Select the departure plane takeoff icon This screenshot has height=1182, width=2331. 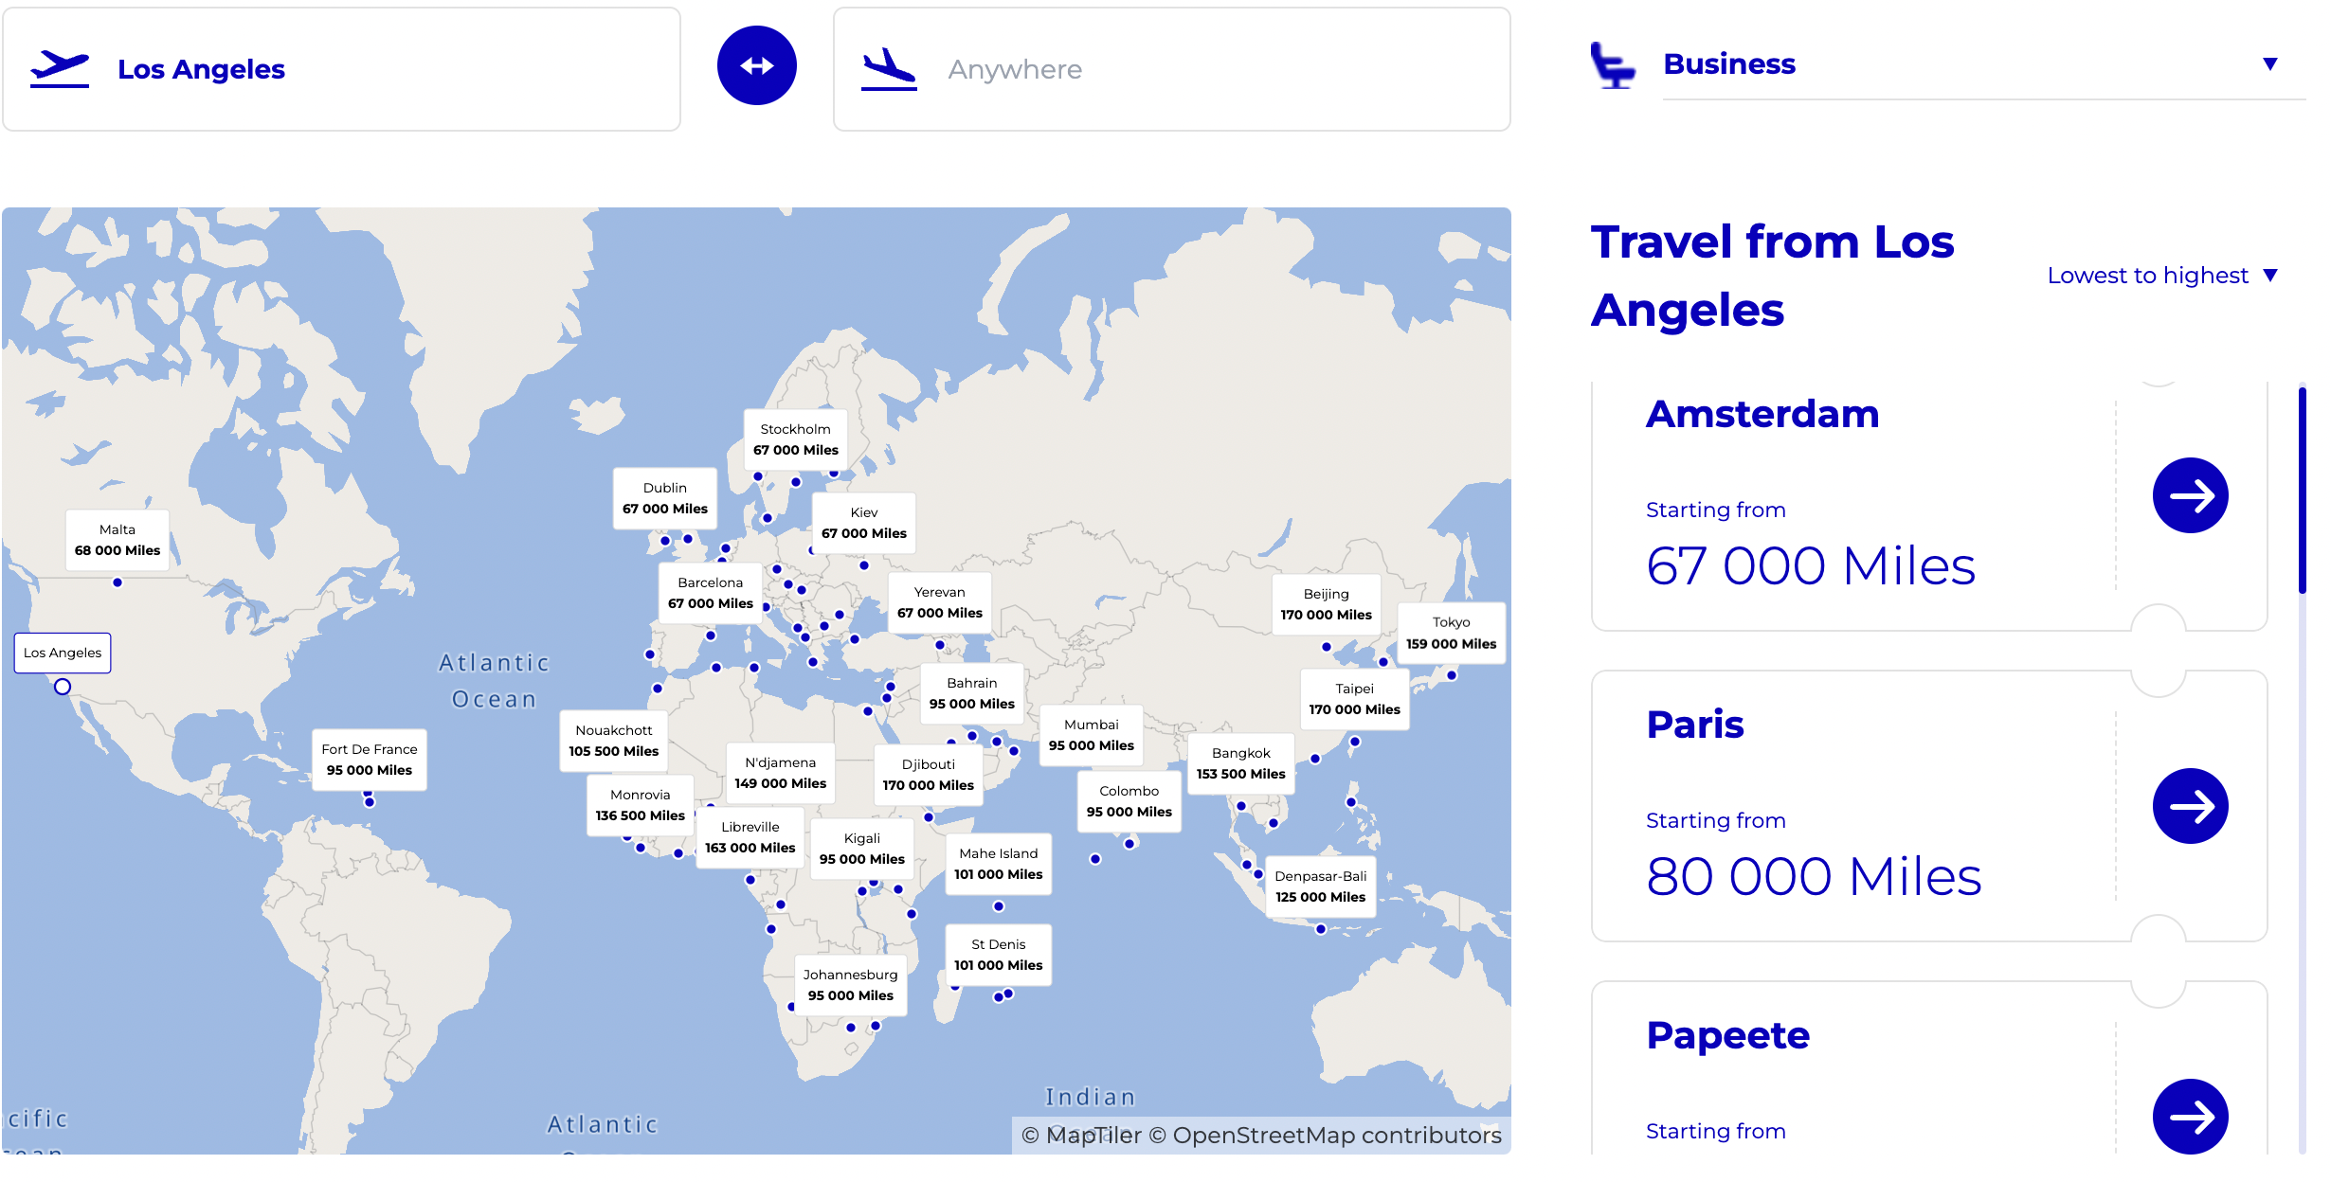pos(60,66)
